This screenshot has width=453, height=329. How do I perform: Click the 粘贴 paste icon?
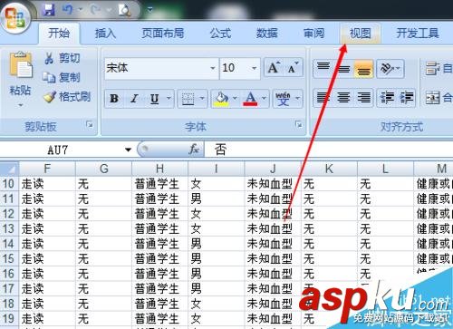click(21, 65)
